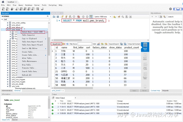Expand the oms_order_setting table
Viewport: 183px width, 122px height.
point(8,23)
